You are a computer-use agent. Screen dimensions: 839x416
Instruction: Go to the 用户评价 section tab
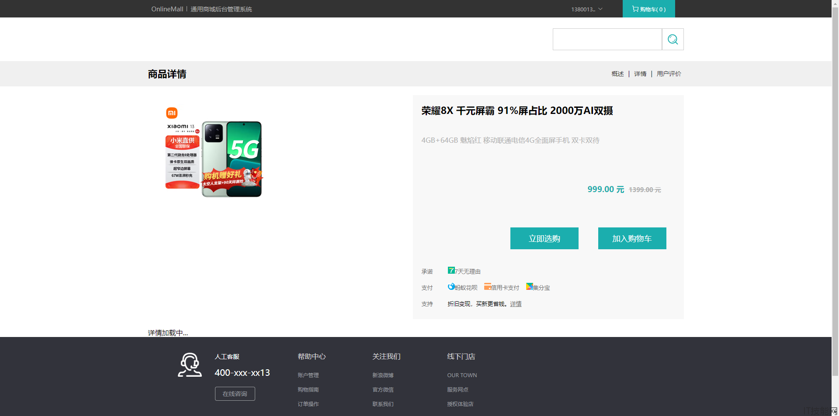tap(669, 74)
